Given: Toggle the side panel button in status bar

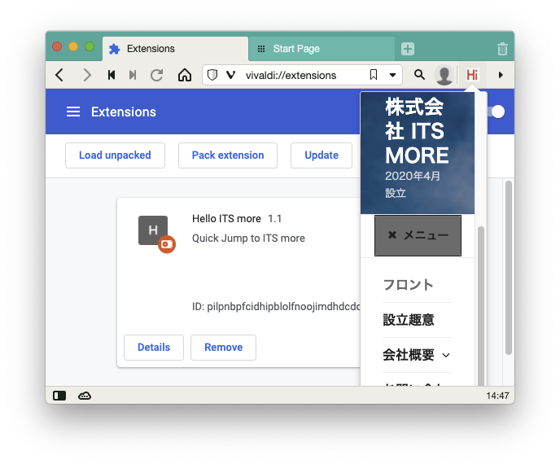Looking at the screenshot, I should 59,396.
